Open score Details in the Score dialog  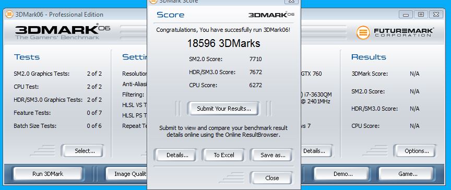[x=177, y=155]
